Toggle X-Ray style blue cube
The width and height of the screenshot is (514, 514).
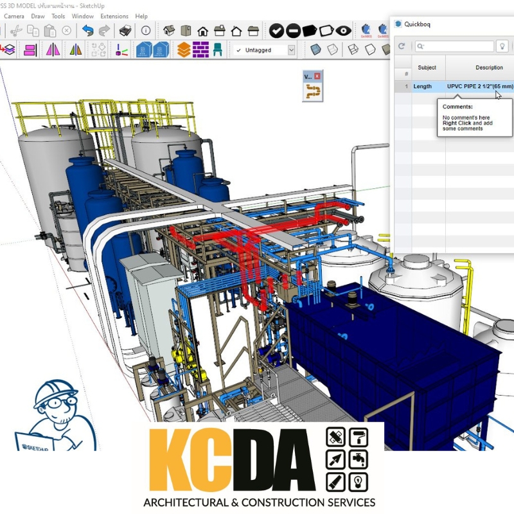[x=315, y=49]
